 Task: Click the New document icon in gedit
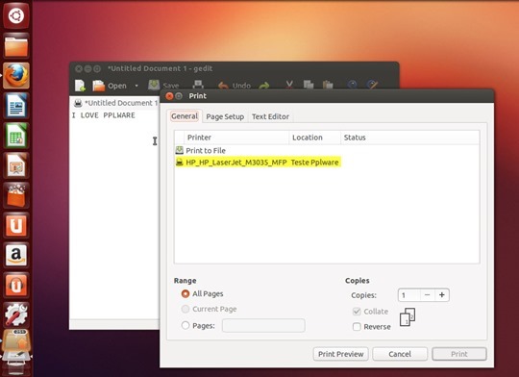[80, 86]
